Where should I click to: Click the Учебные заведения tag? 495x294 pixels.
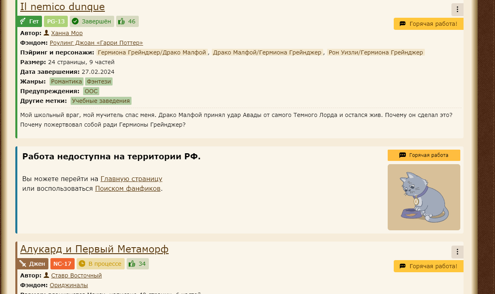point(101,101)
